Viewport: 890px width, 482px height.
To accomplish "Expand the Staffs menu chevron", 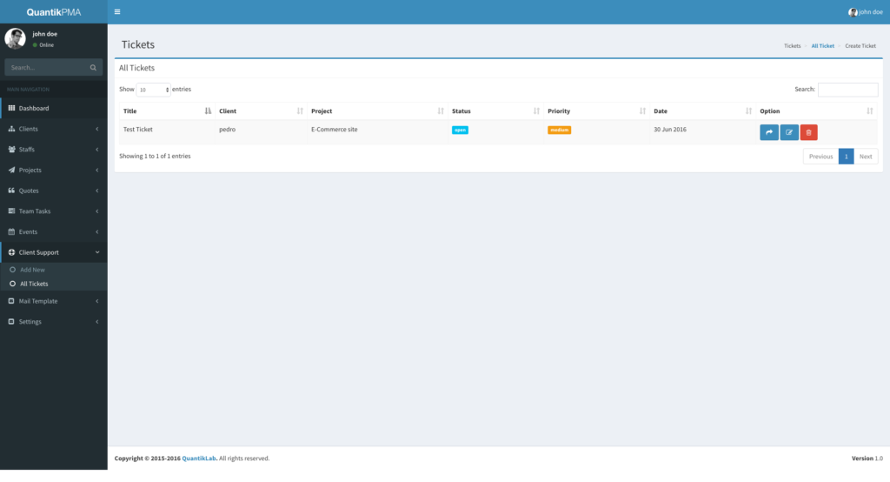I will click(97, 150).
